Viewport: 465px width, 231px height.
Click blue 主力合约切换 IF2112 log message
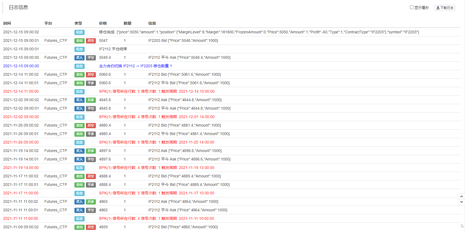pos(135,66)
